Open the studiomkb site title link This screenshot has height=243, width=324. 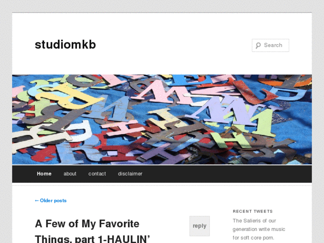(x=66, y=45)
